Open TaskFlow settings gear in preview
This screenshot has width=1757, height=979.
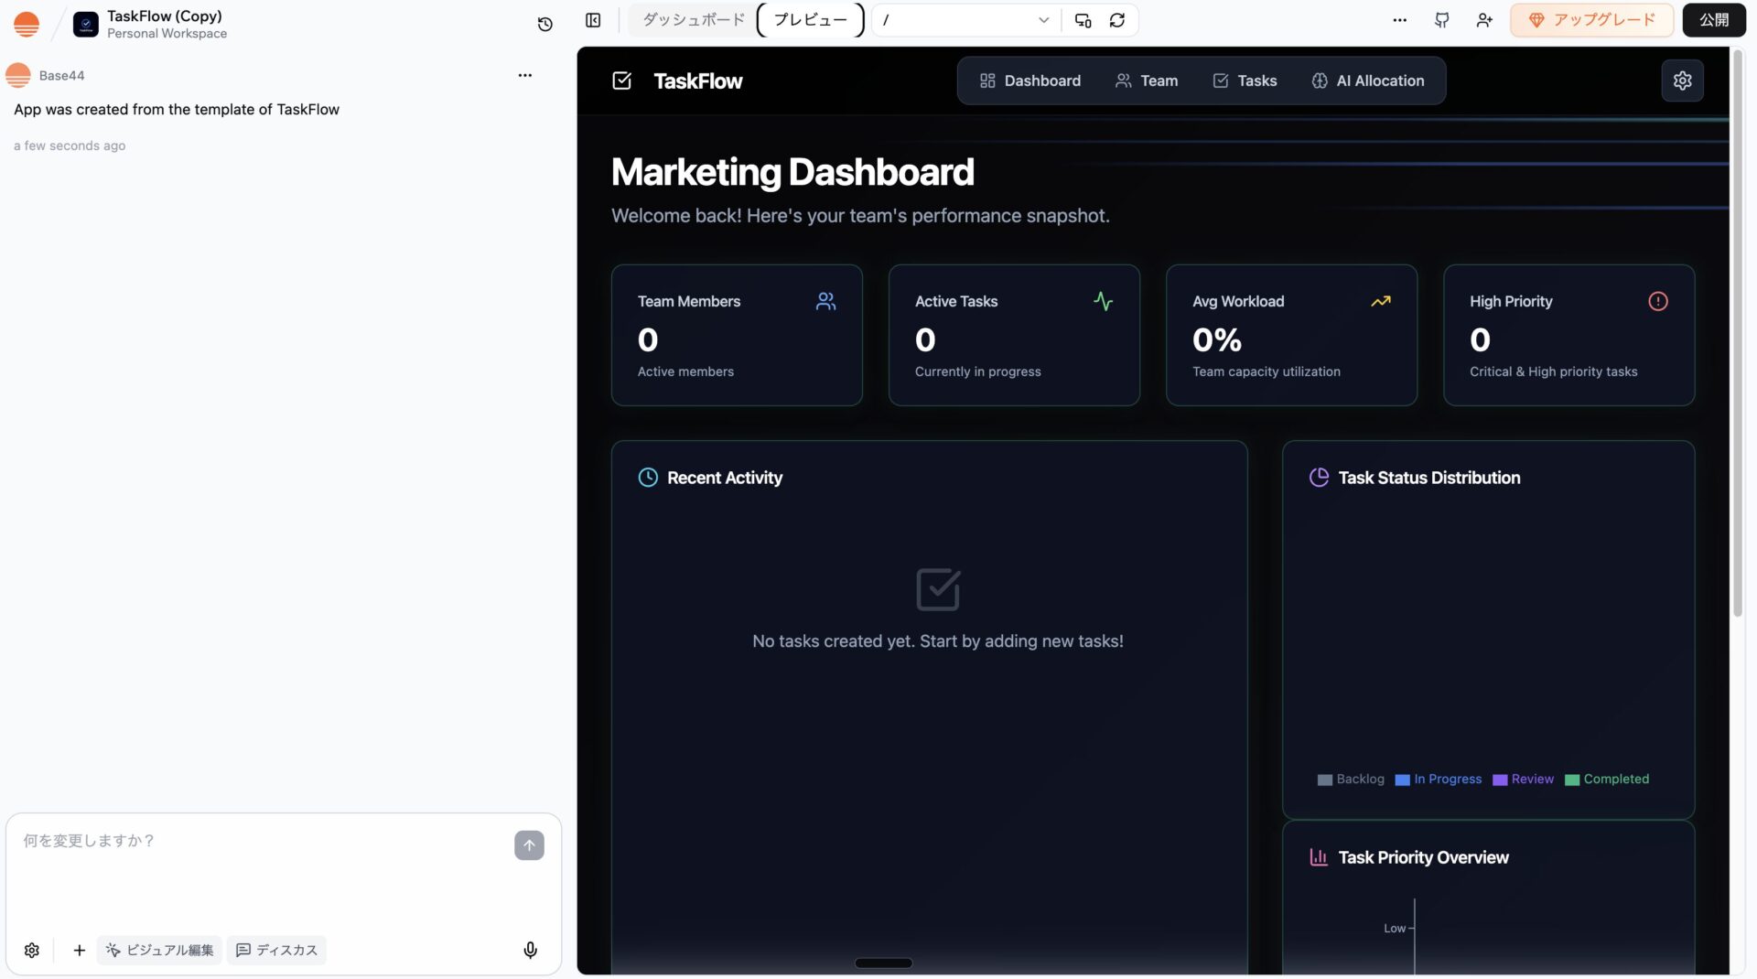[x=1682, y=81]
